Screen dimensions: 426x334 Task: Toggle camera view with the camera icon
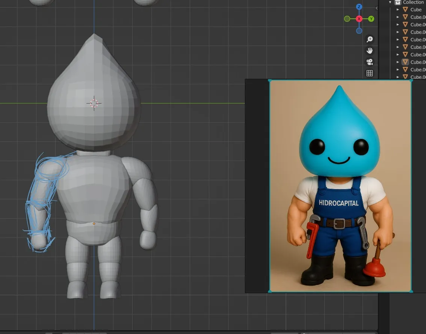(370, 62)
